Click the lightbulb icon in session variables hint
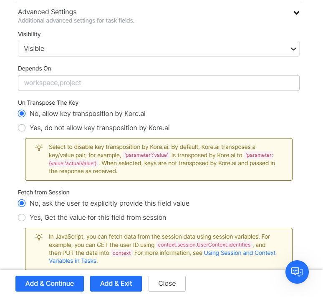The height and width of the screenshot is (297, 323). click(39, 237)
